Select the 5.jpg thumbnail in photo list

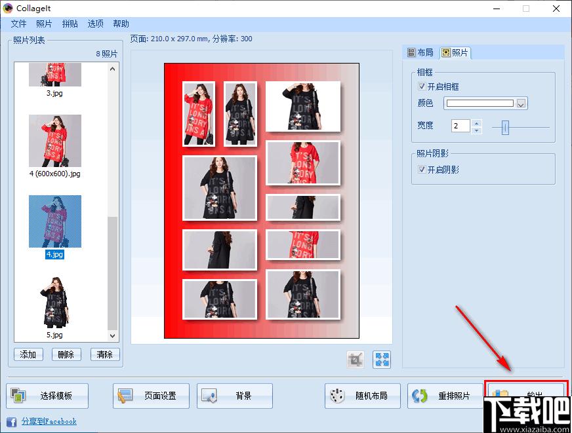[x=55, y=302]
